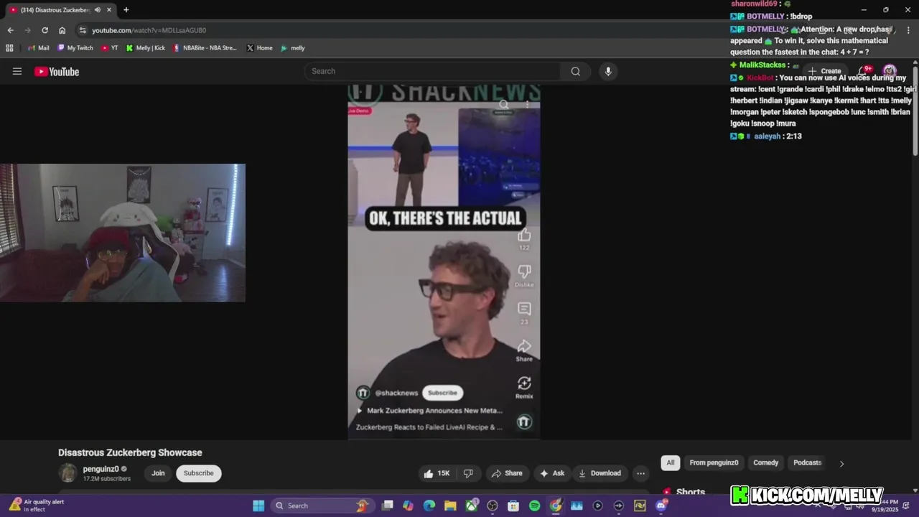Launch Spotify from the taskbar
This screenshot has height=517, width=919.
point(534,506)
